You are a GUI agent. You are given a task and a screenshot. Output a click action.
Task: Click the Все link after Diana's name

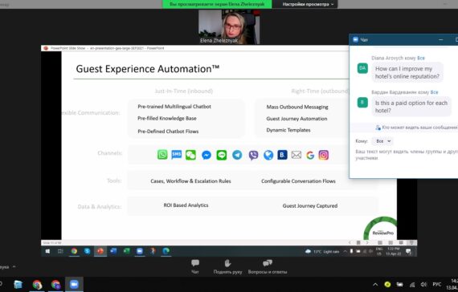(x=421, y=58)
